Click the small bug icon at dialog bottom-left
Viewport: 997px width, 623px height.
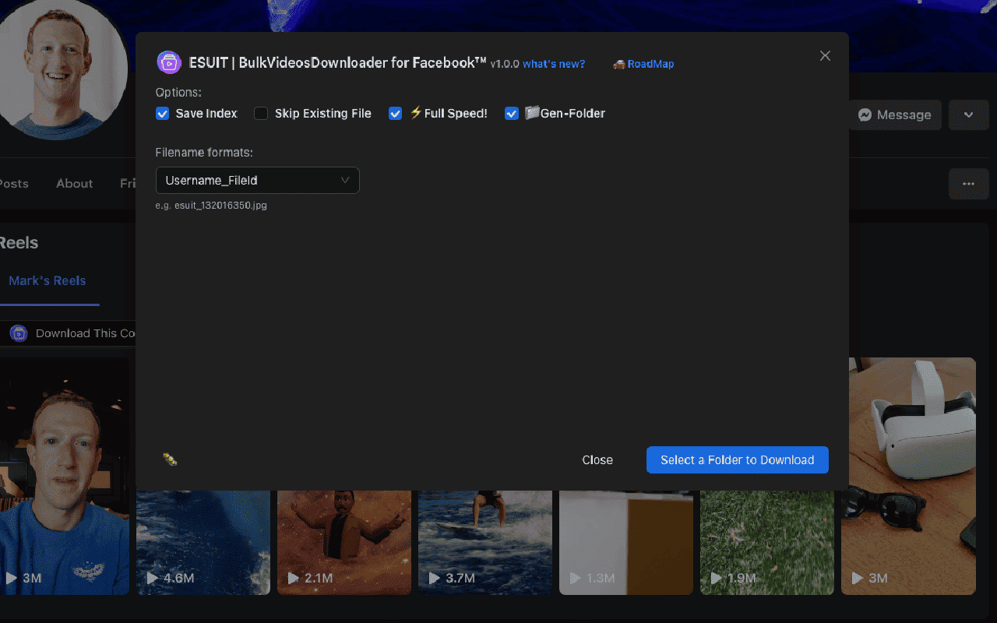pos(170,459)
